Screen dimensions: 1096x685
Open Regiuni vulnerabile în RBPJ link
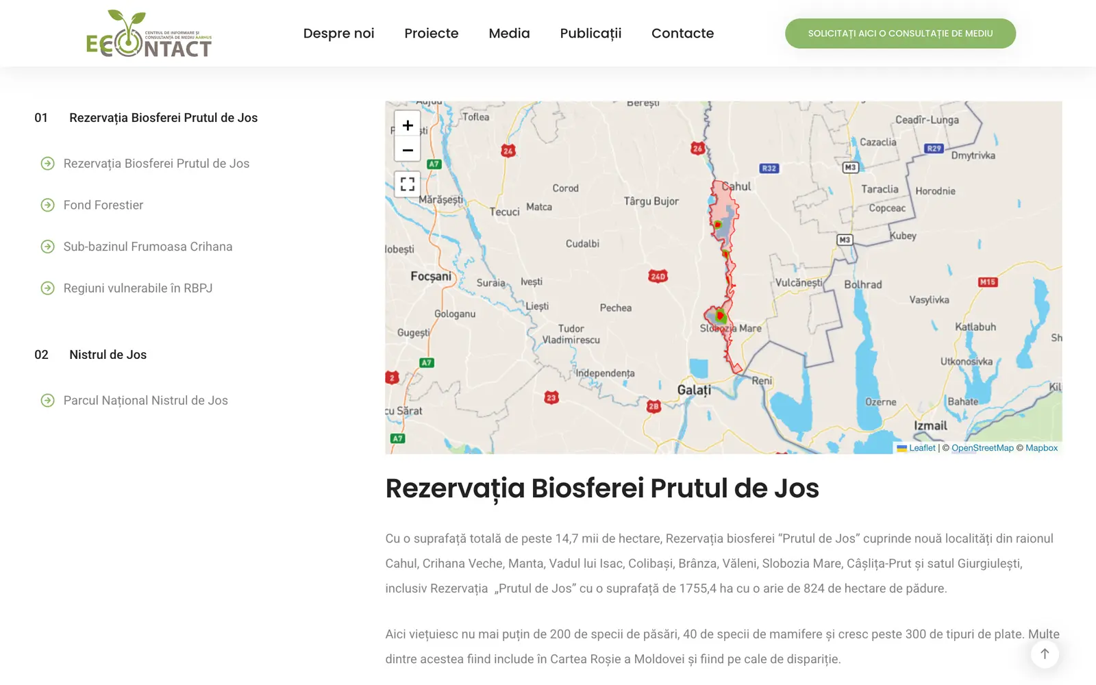[x=138, y=288]
